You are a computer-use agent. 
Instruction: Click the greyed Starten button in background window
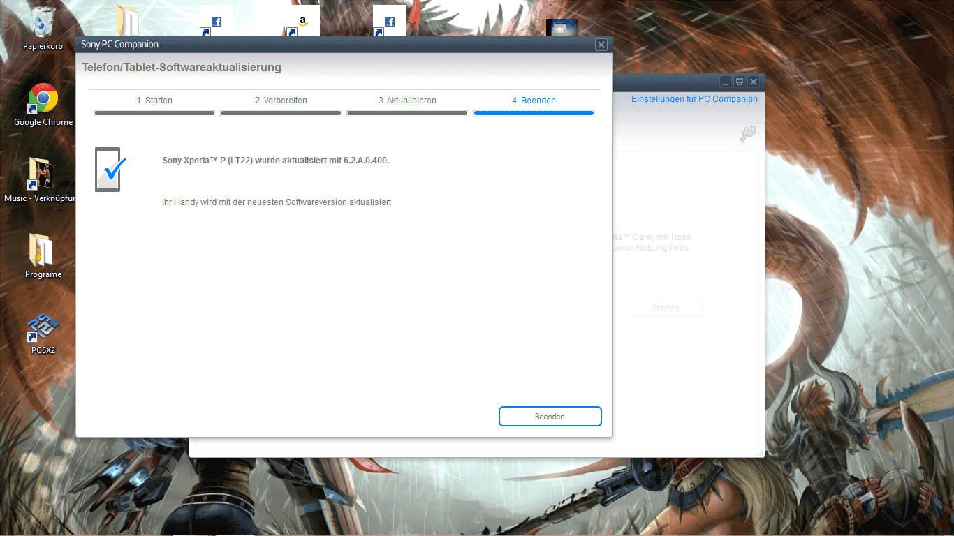(665, 308)
